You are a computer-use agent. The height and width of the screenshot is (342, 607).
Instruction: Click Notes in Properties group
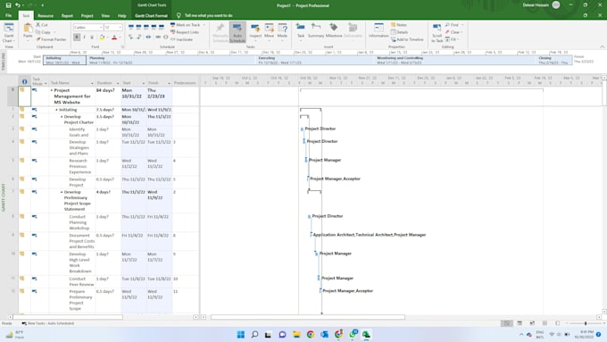[x=399, y=25]
